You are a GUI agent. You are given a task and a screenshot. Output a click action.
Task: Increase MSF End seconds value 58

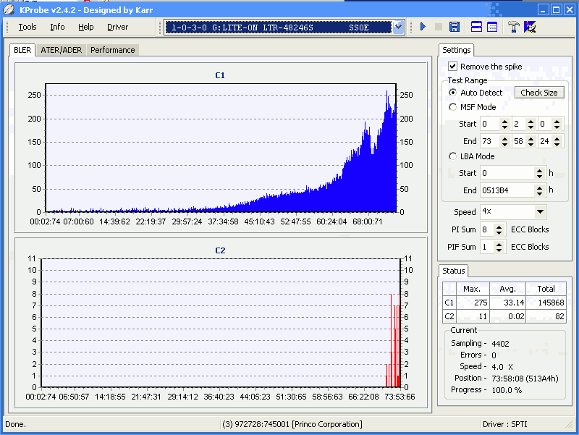[x=531, y=138]
